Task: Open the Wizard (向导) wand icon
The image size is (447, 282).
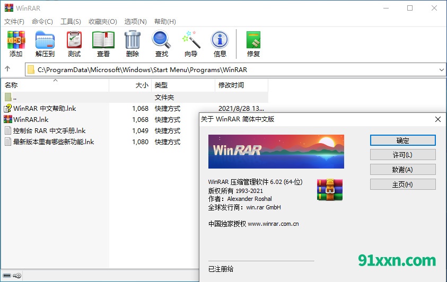Action: (x=191, y=40)
